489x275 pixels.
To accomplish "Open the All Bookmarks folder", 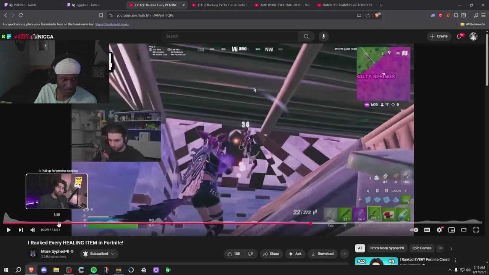I will tap(473, 24).
